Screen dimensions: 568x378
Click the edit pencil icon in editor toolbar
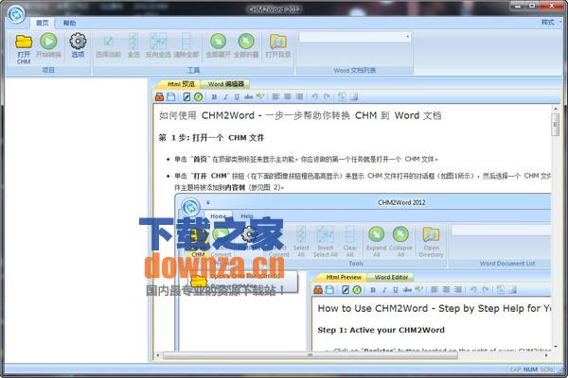click(186, 96)
